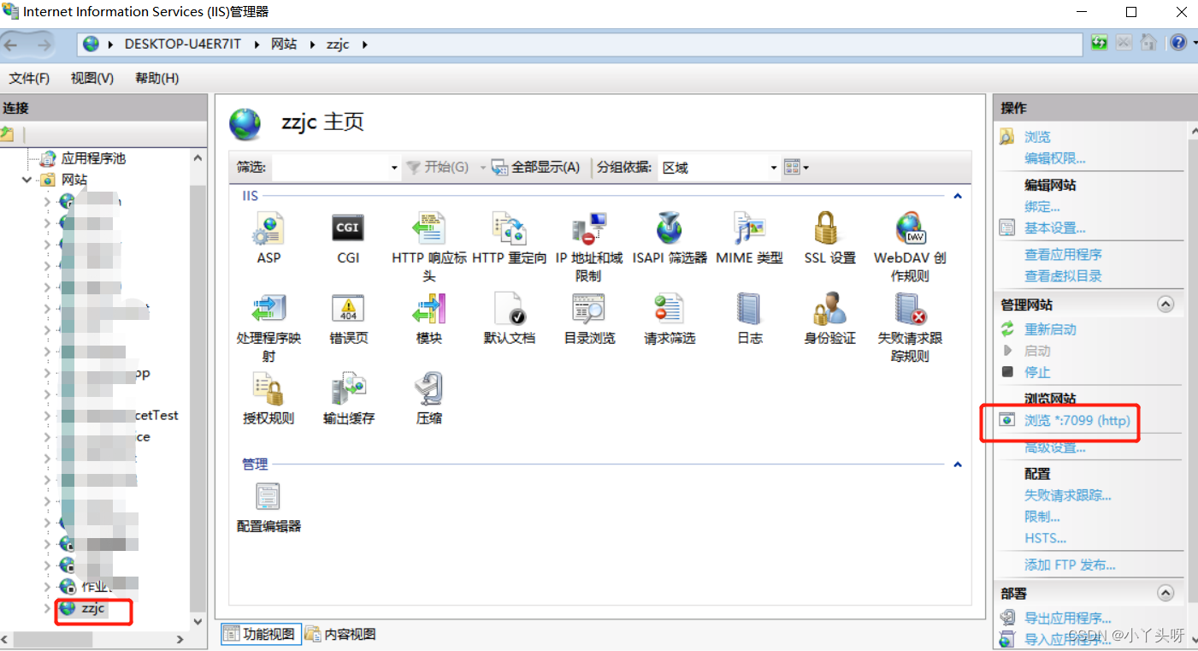Screen dimensions: 1198x651
Task: Open the MIME 类型 feature
Action: 749,239
